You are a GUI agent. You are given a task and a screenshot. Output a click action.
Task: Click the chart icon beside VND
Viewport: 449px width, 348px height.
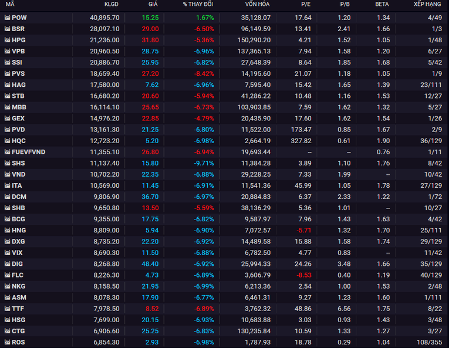[x=7, y=174]
